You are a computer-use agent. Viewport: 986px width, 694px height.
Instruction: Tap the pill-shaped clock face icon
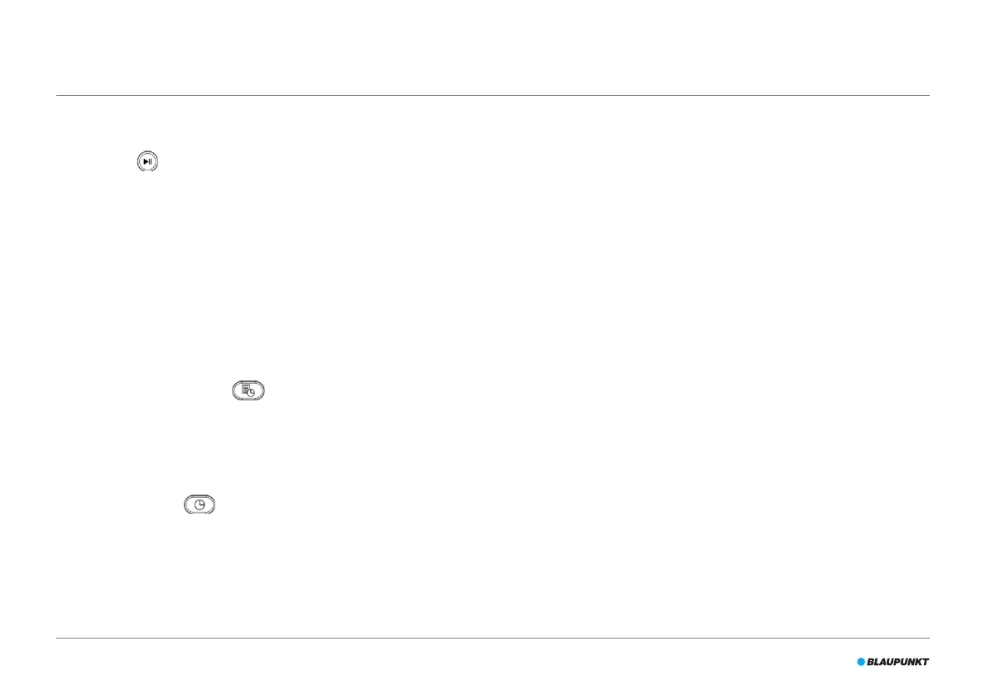(x=199, y=505)
